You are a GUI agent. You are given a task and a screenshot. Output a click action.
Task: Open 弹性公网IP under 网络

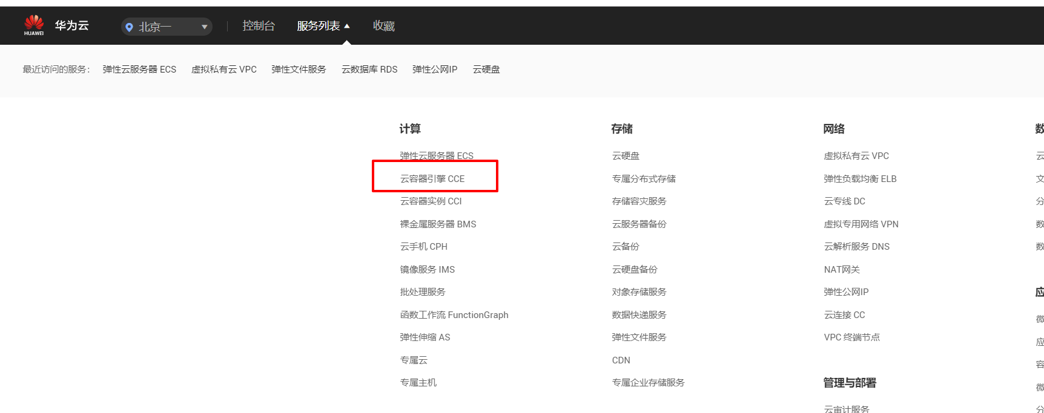coord(846,292)
